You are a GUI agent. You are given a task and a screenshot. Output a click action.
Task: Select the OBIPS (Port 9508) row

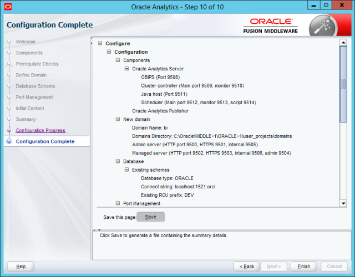[160, 77]
